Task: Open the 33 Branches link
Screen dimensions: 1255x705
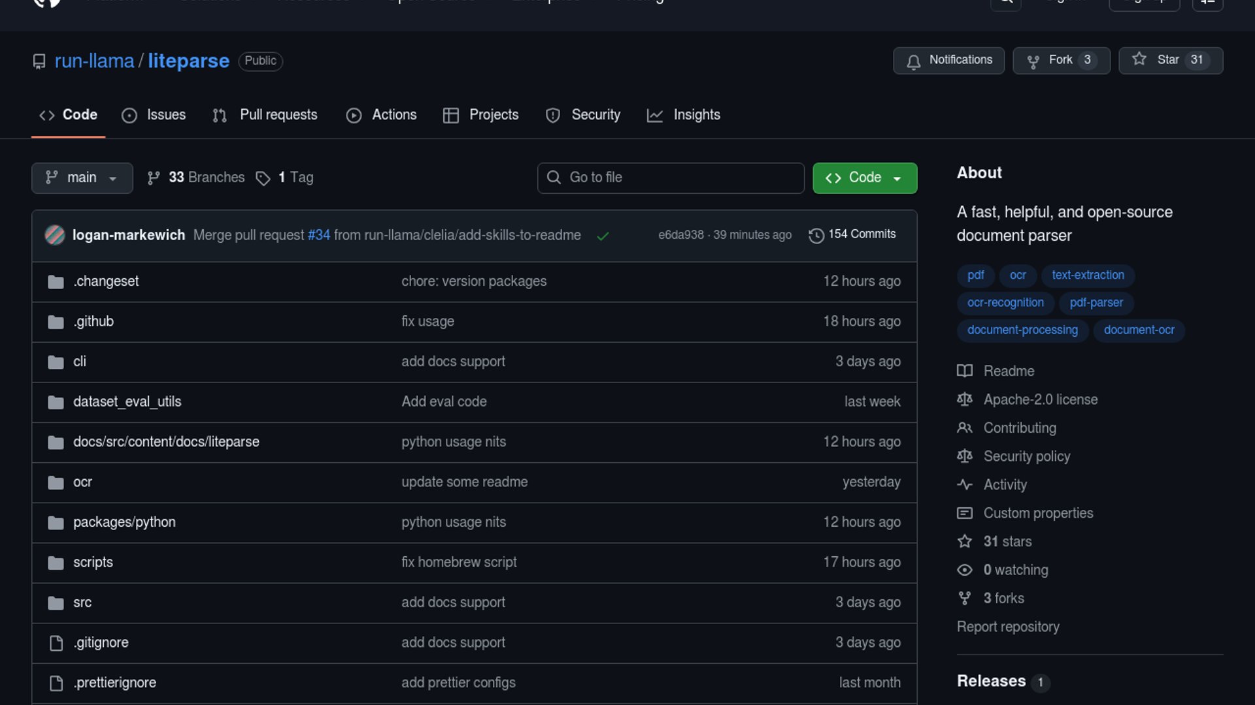Action: click(196, 178)
